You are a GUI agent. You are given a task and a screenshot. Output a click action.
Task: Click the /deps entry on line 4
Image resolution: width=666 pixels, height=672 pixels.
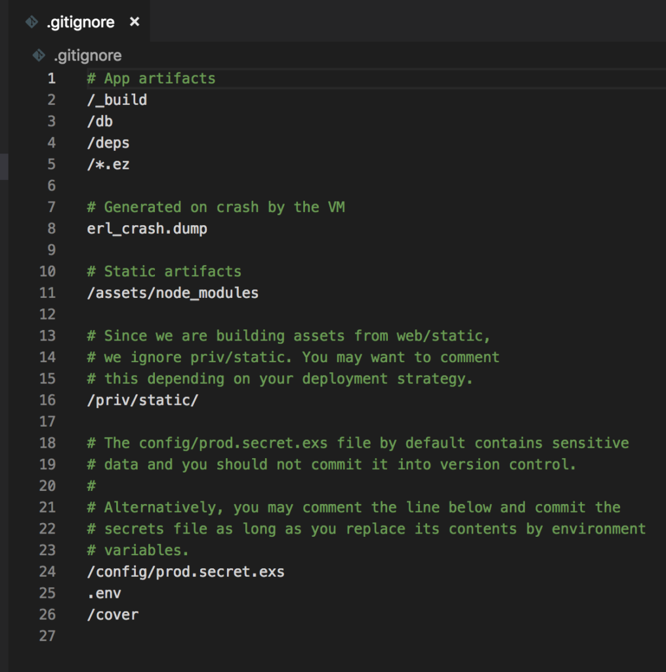108,143
